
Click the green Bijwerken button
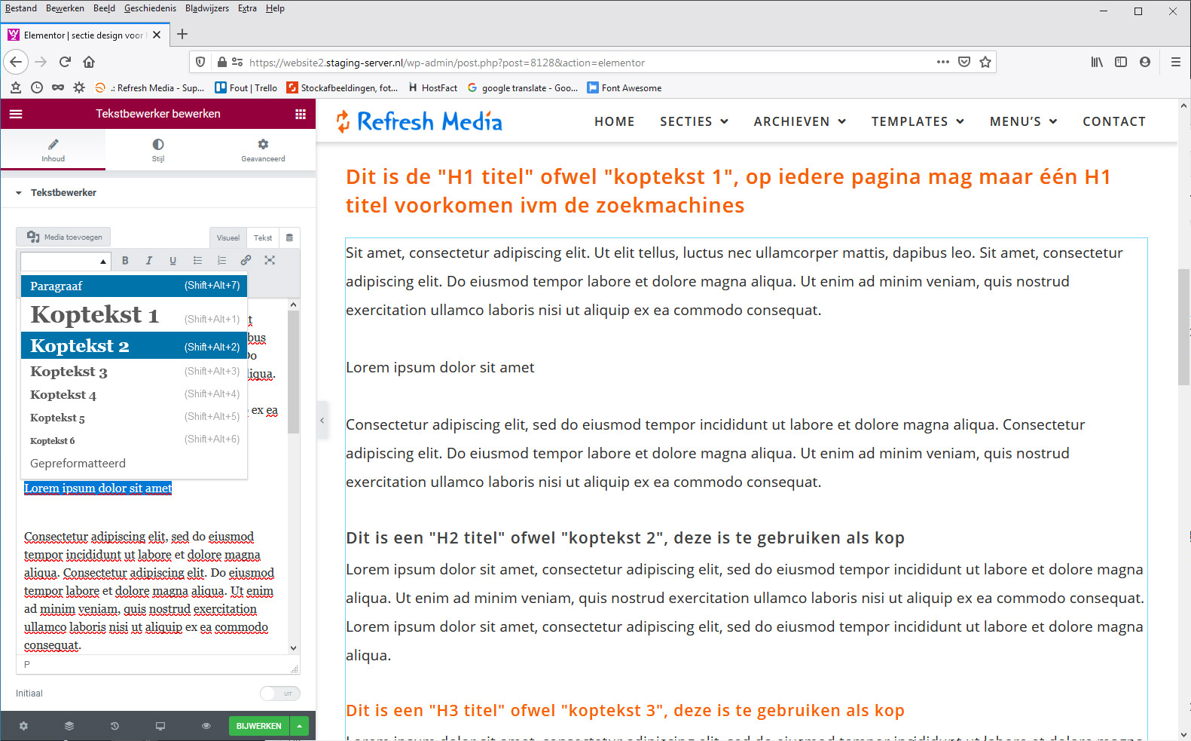[x=258, y=726]
